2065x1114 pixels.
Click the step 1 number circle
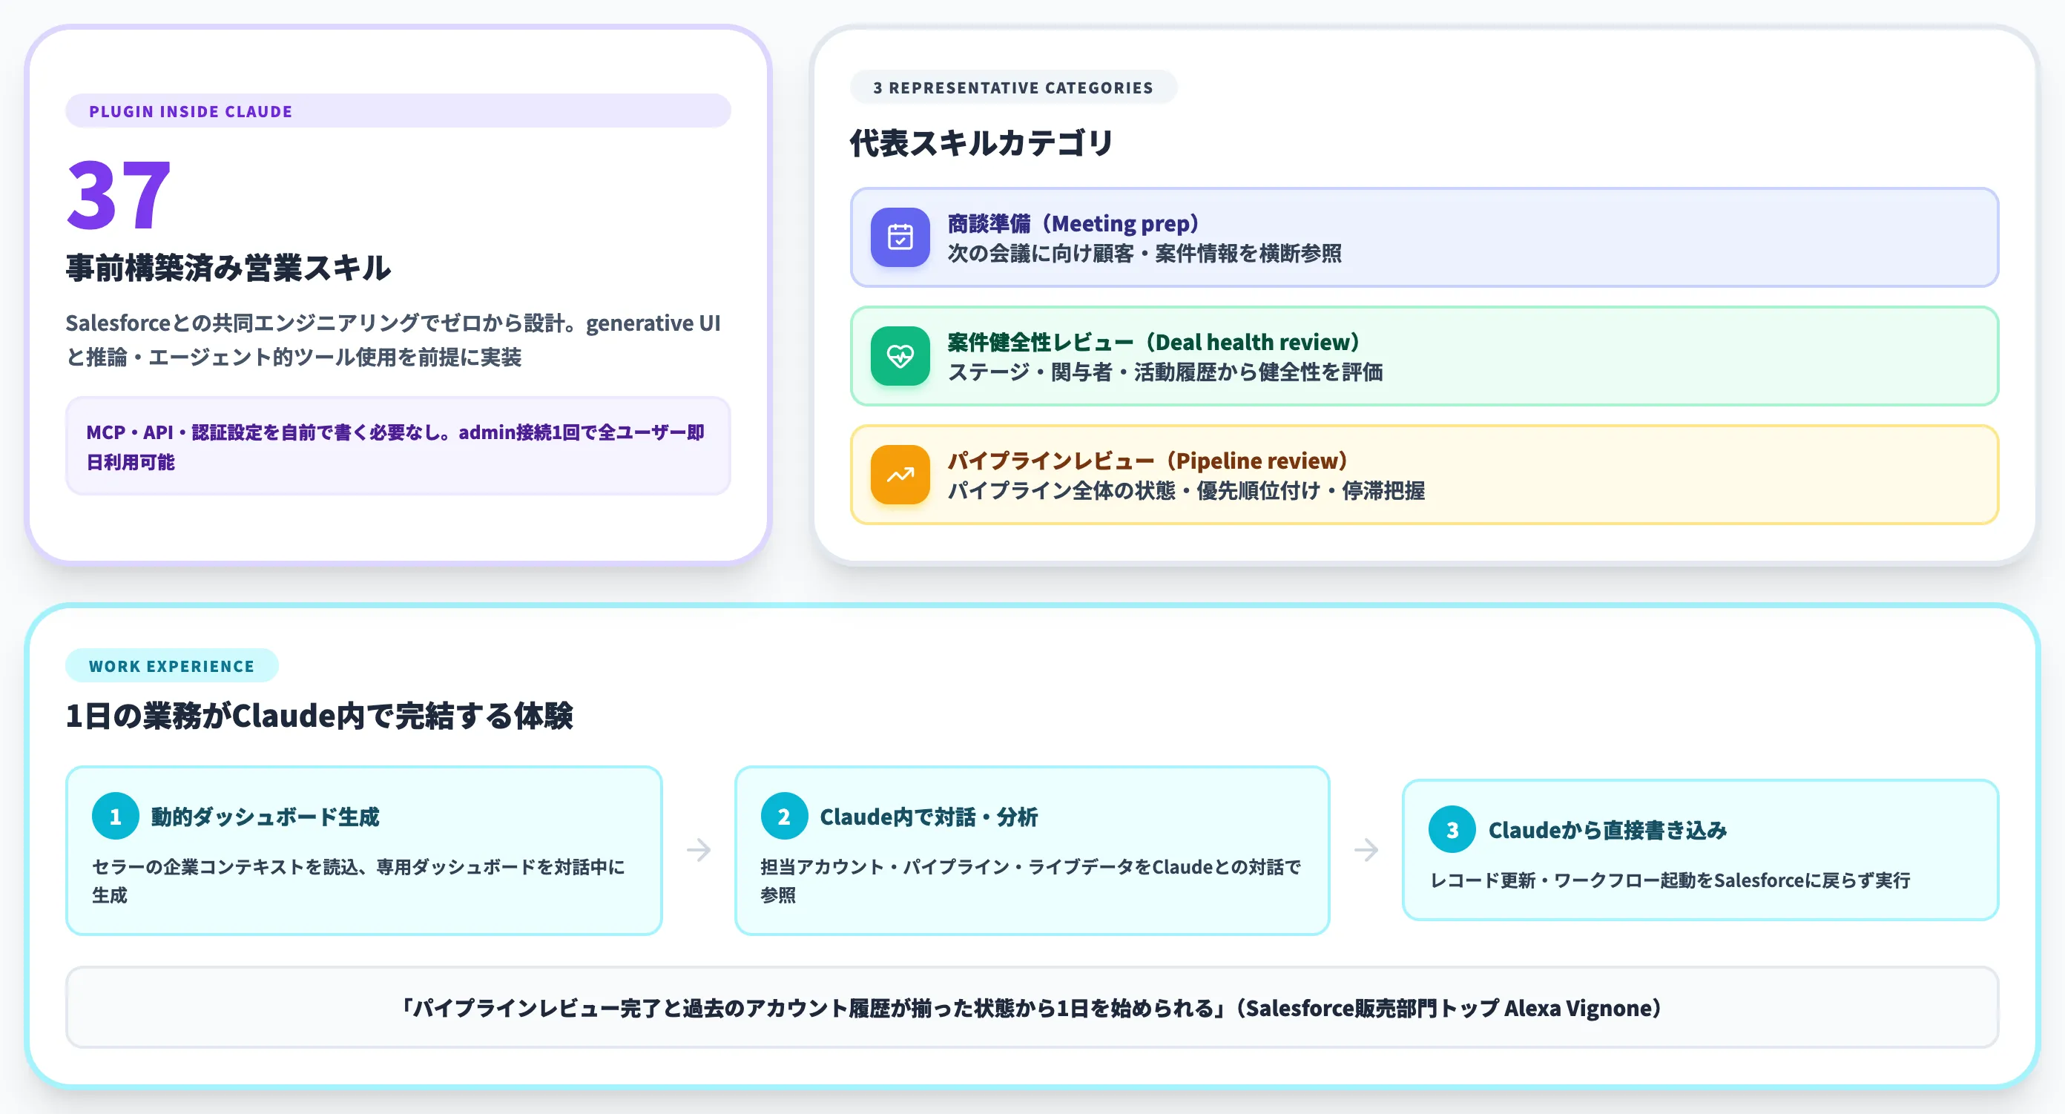116,816
